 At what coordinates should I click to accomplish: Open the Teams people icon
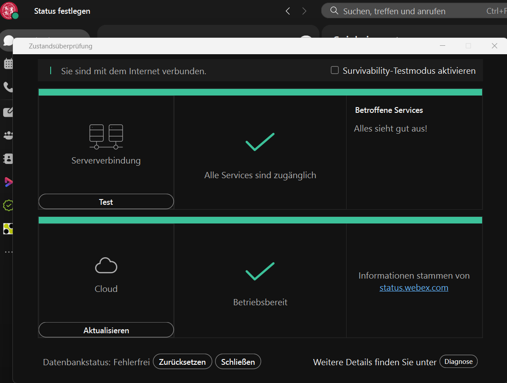[x=8, y=136]
